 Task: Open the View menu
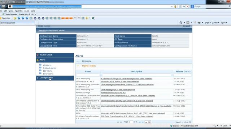tap(11, 11)
